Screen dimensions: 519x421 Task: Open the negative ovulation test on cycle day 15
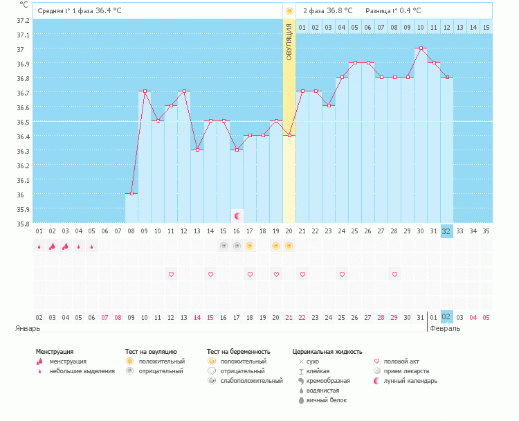[x=224, y=246]
